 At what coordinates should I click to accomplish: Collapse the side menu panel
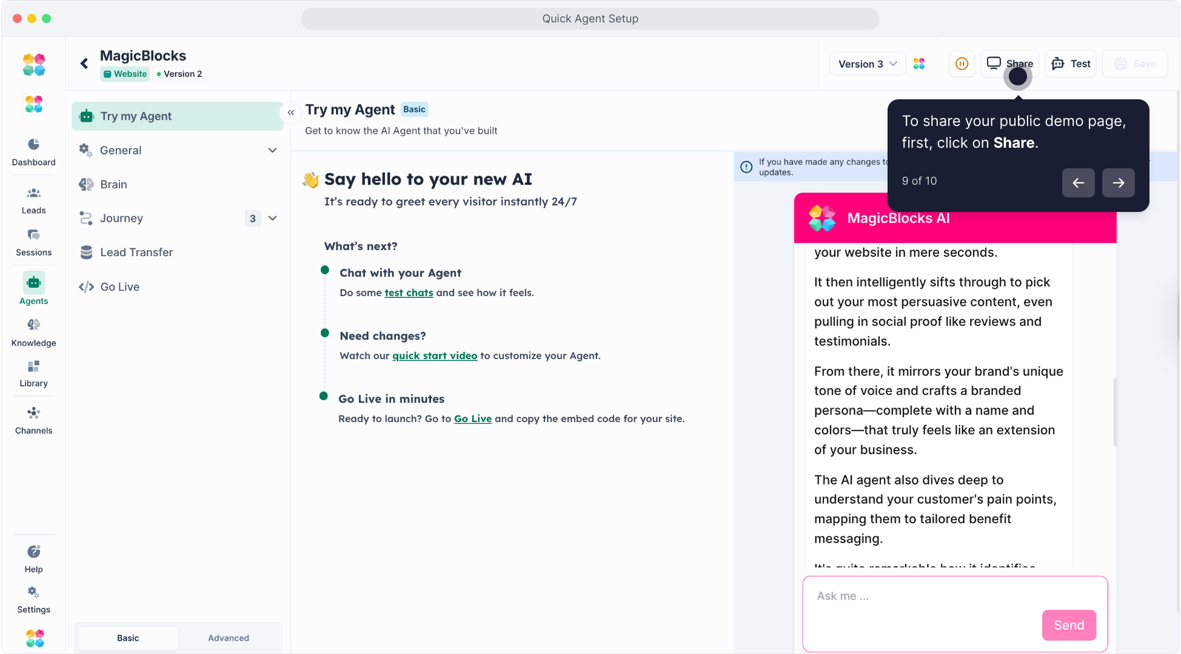tap(291, 113)
